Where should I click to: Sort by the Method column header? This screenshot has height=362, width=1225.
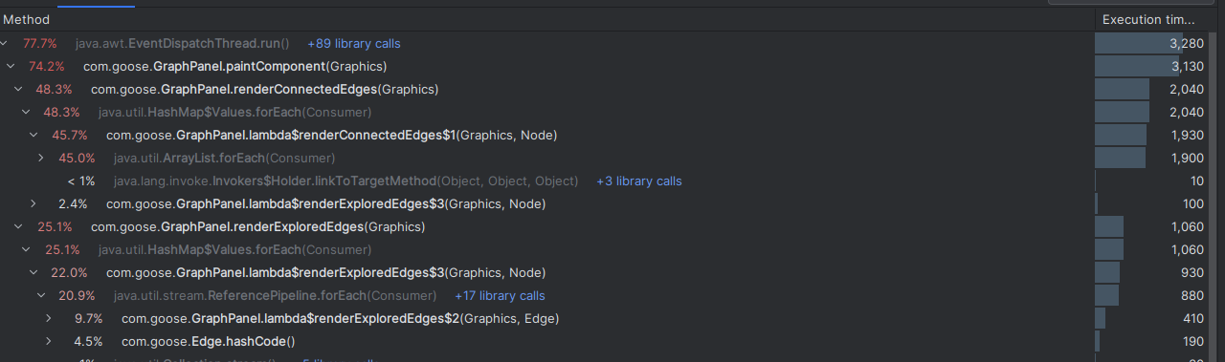pyautogui.click(x=27, y=19)
